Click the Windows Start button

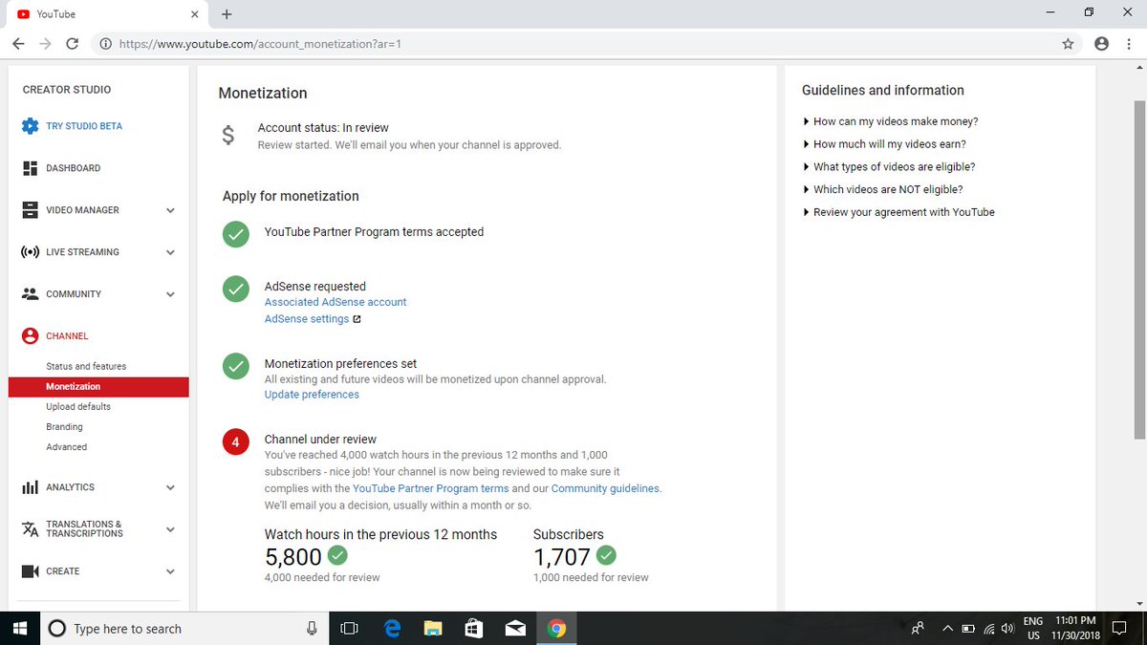tap(19, 629)
